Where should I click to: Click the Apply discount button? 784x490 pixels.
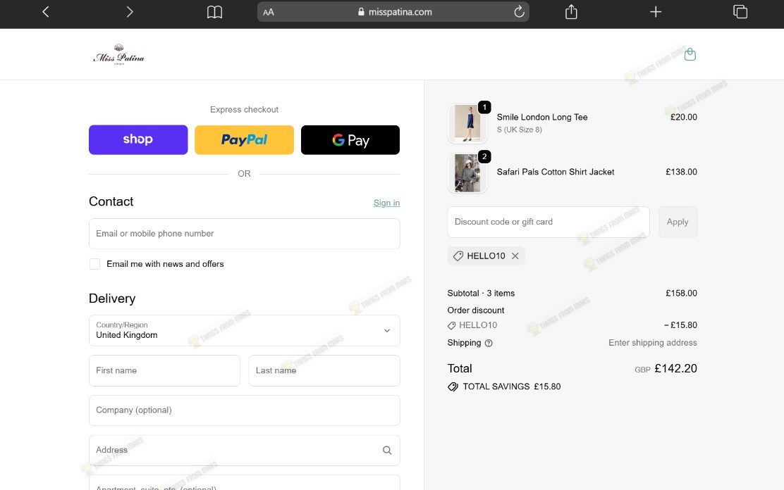(678, 222)
